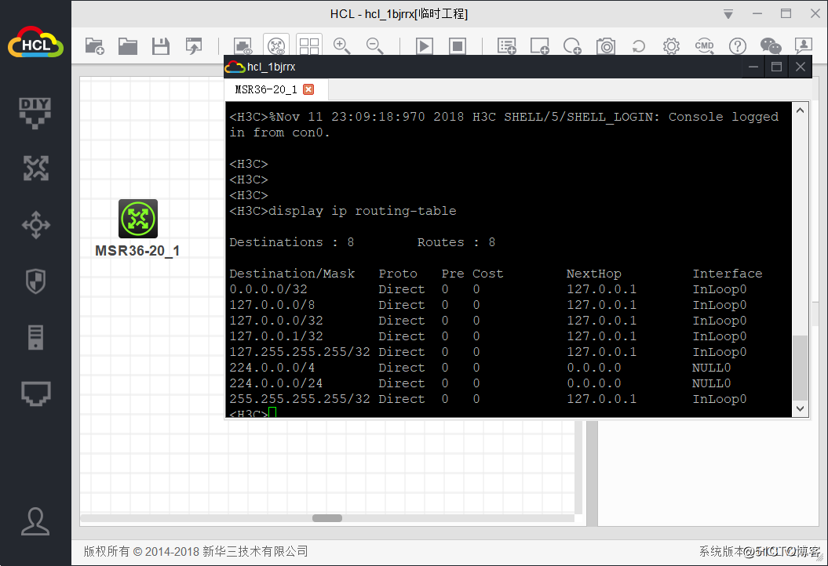This screenshot has width=828, height=566.
Task: Click the 'MSR36-20_1' device label
Action: point(137,251)
